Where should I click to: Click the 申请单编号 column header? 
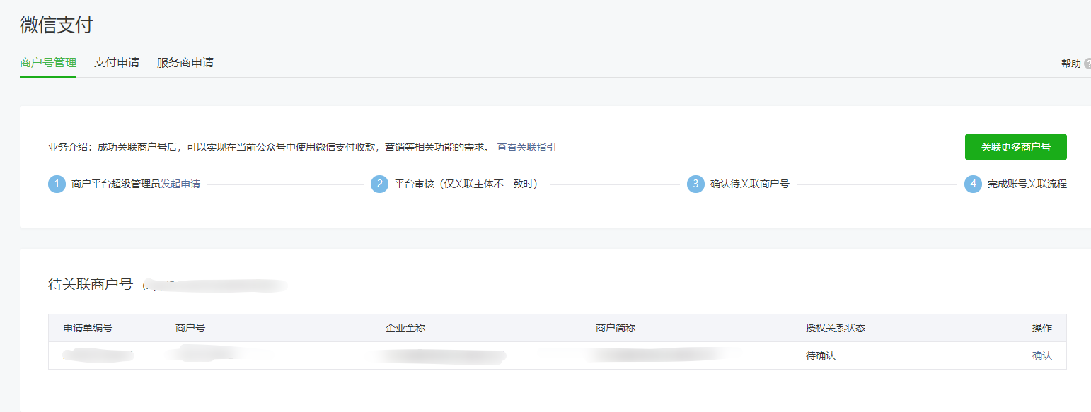[88, 329]
